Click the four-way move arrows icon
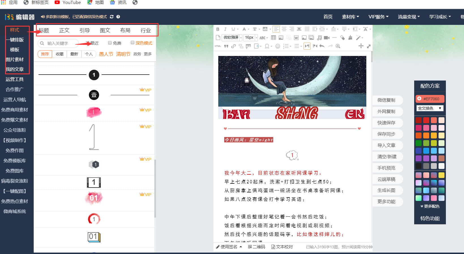The width and height of the screenshot is (464, 254). coord(361,46)
